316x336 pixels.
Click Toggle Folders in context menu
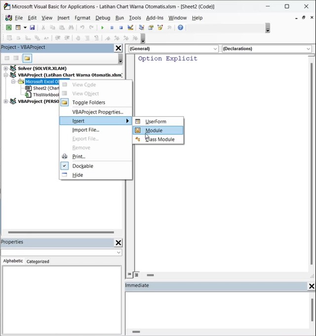point(89,103)
